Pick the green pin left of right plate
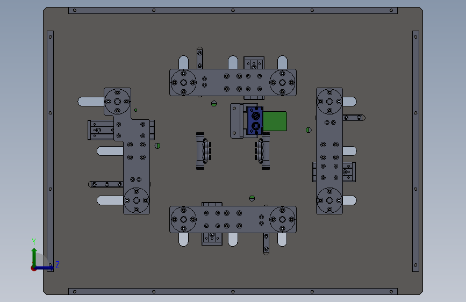 309,130
